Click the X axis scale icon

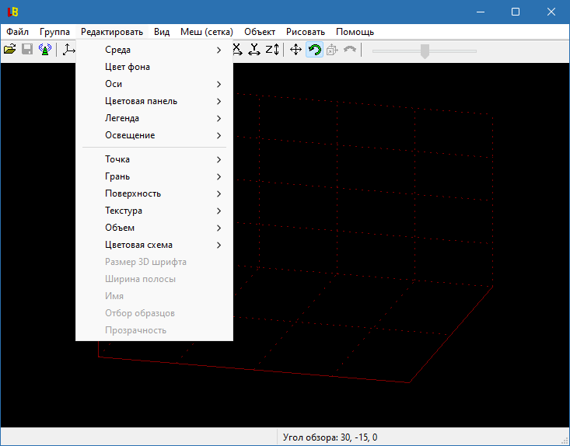click(x=237, y=50)
